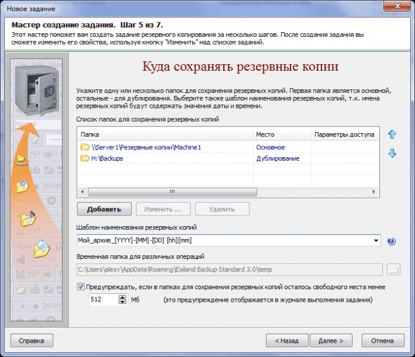415x357 pixels.
Task: Go back with Назад button
Action: pos(287,340)
